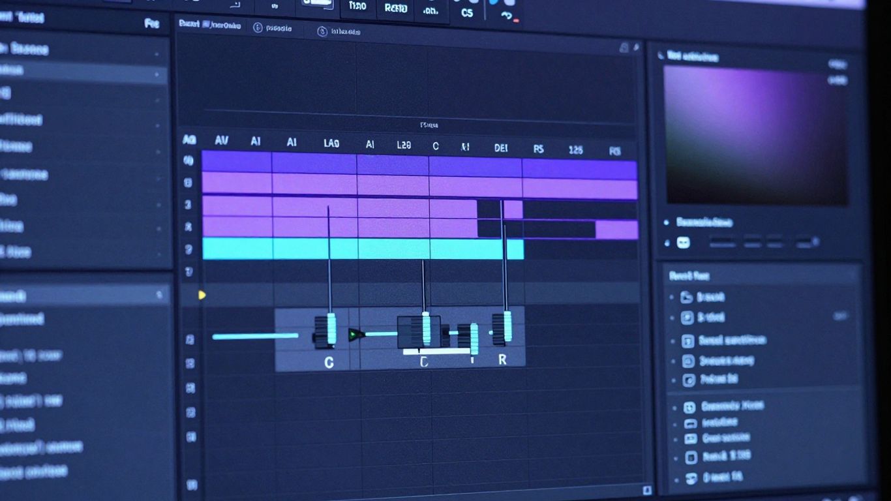891x501 pixels.
Task: Open the third tab with circled icon
Action: click(338, 31)
